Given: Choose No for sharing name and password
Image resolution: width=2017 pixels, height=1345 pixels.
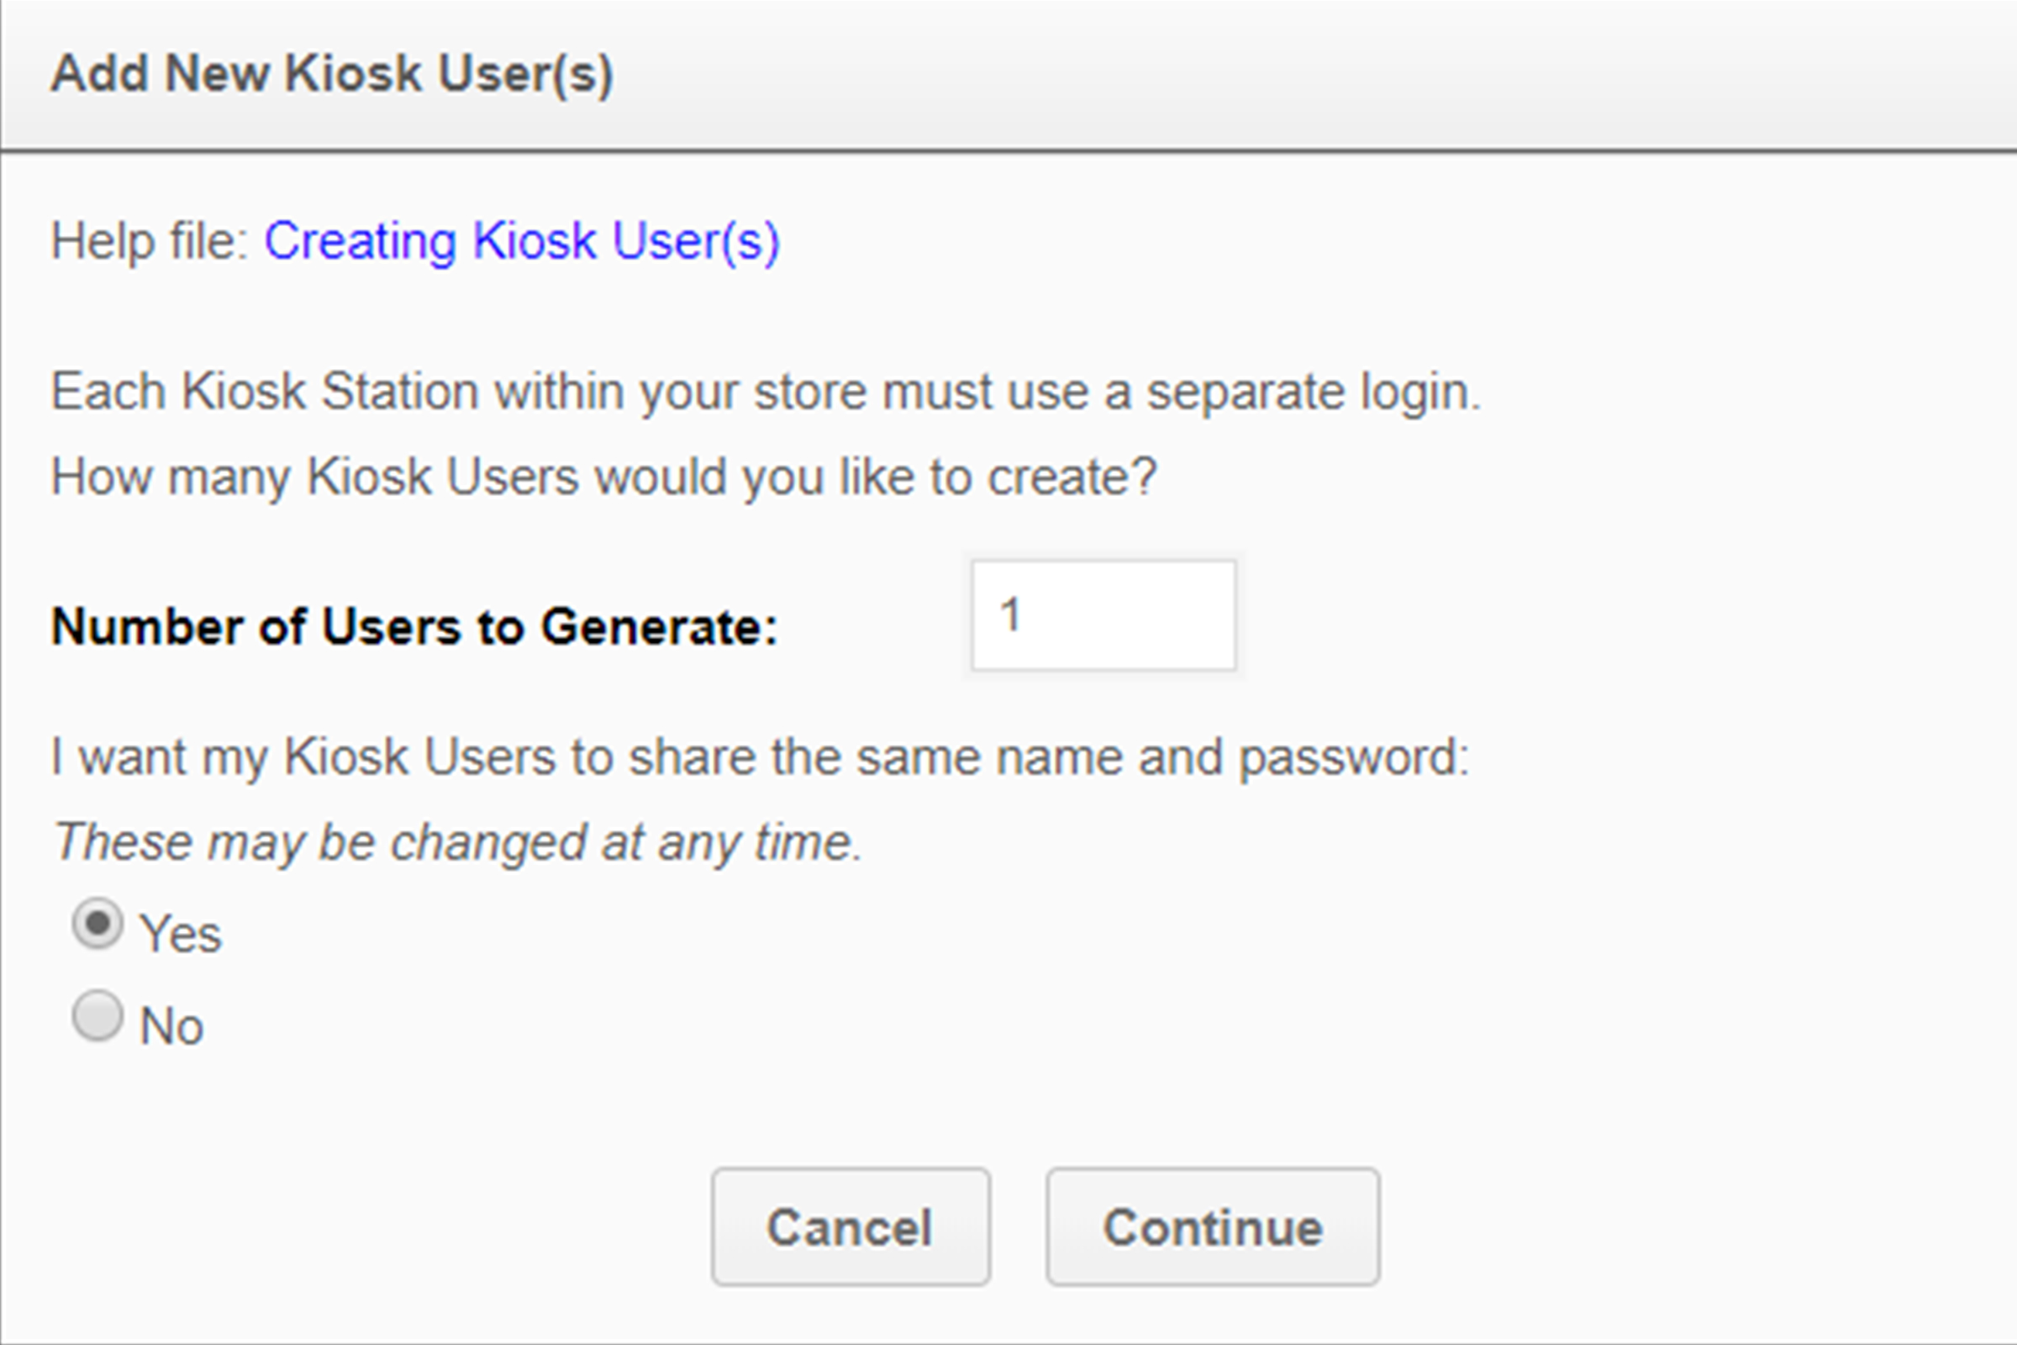Looking at the screenshot, I should pos(97,1015).
